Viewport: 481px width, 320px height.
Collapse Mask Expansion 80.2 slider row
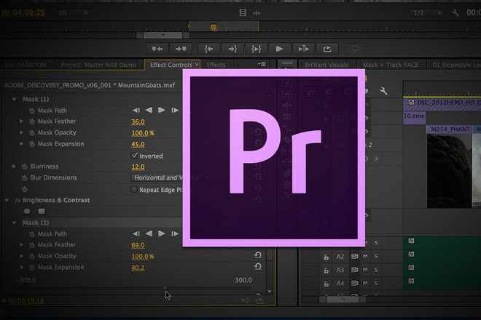[21, 268]
